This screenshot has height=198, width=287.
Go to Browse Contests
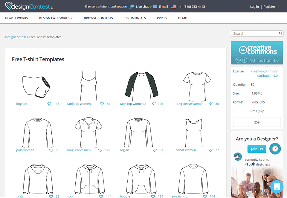tap(98, 18)
